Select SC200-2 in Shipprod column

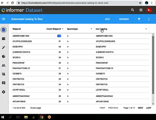coord(17,58)
